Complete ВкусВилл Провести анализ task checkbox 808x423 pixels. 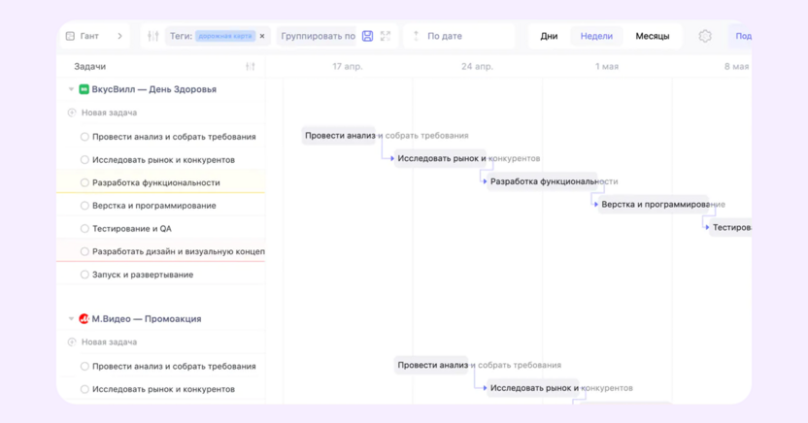[84, 137]
